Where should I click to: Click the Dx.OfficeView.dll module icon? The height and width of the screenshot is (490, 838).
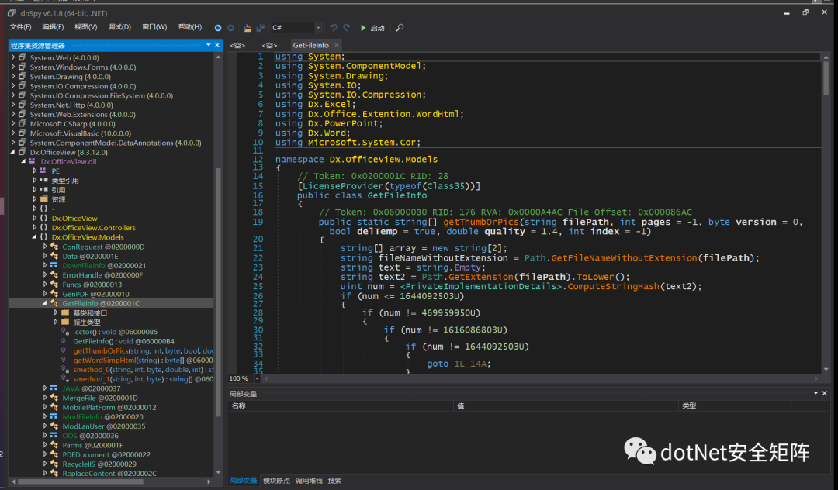tap(32, 161)
